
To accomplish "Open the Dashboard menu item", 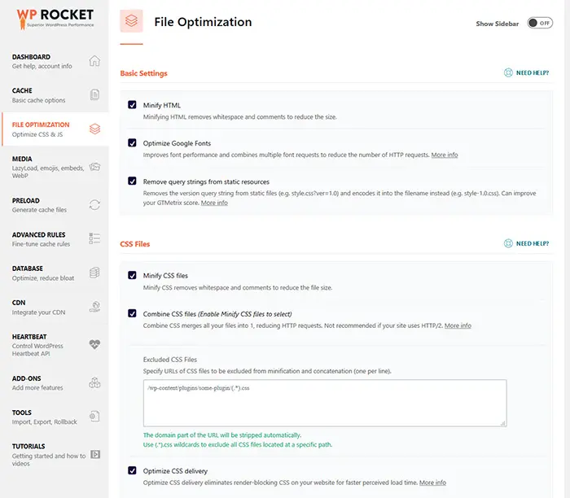I will [x=55, y=61].
